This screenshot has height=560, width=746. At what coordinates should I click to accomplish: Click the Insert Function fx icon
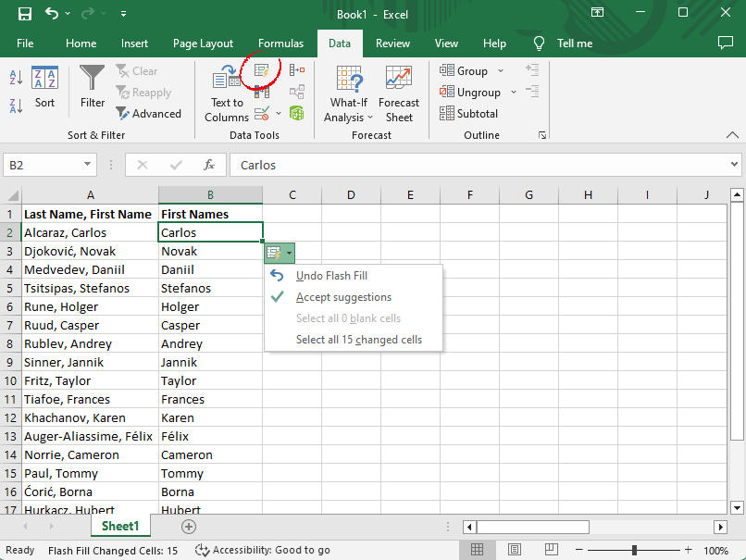click(209, 165)
